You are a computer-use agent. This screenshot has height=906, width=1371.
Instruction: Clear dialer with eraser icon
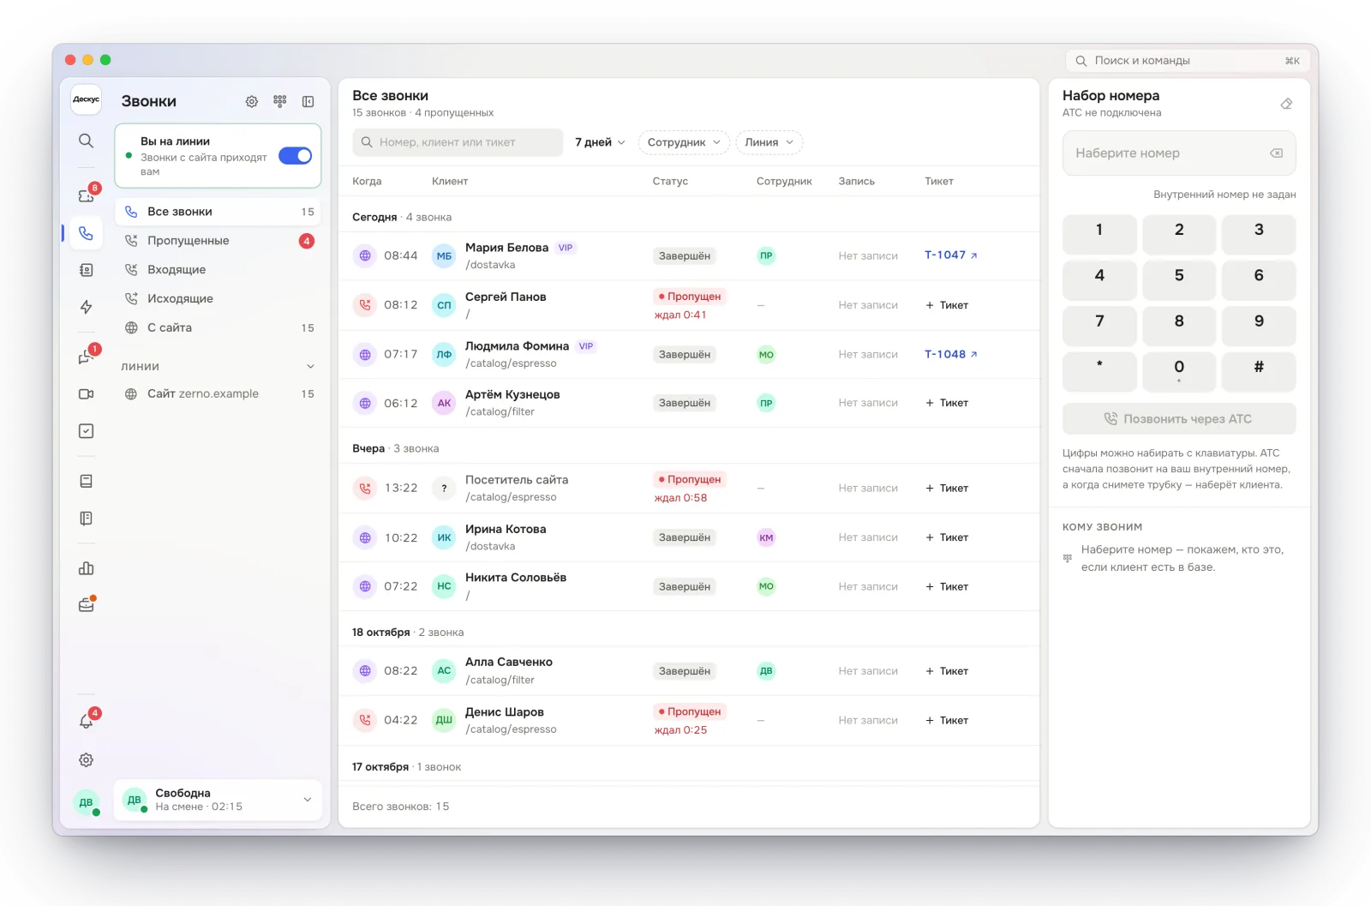coord(1286,104)
